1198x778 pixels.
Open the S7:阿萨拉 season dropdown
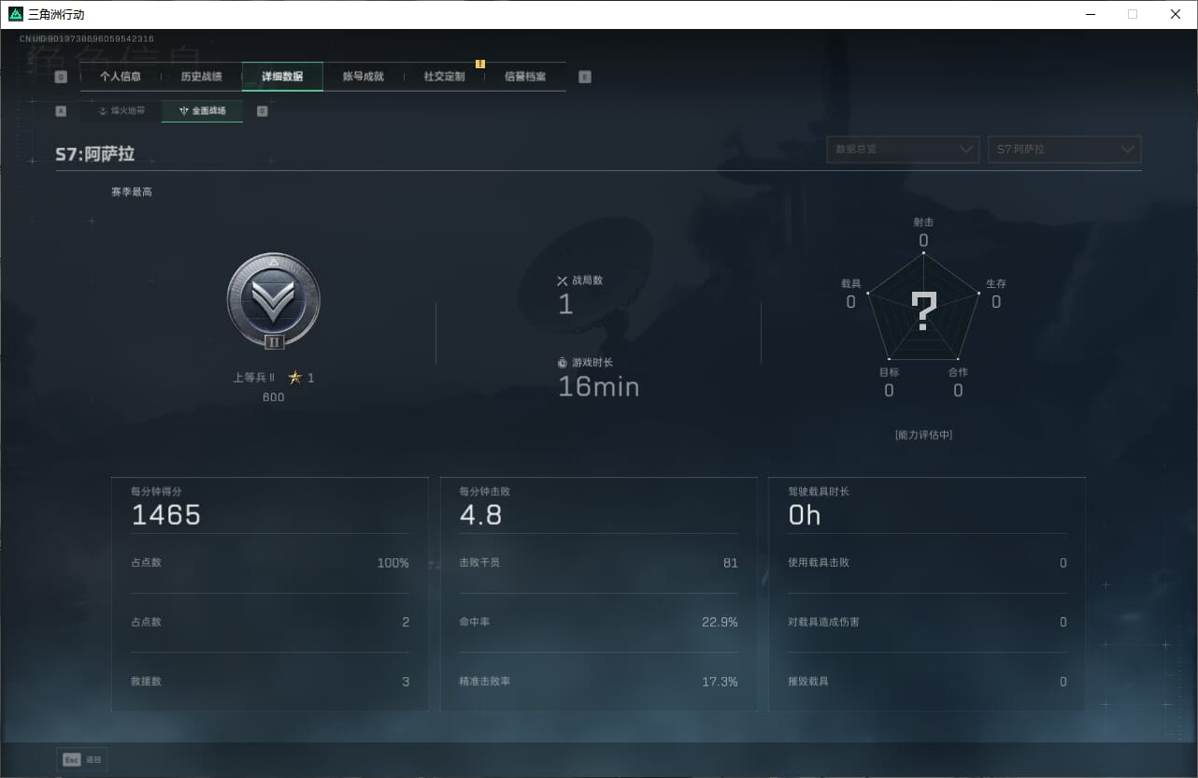1064,150
